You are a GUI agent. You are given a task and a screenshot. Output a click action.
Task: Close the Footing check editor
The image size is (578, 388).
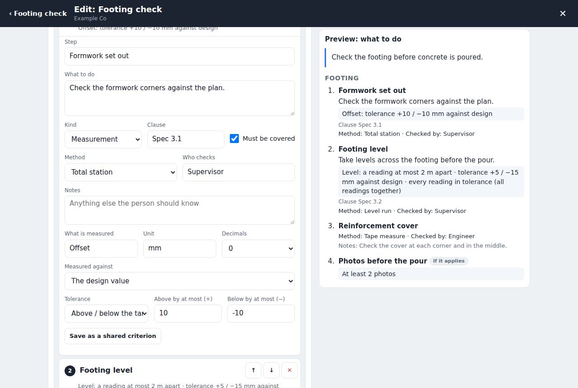pos(563,14)
